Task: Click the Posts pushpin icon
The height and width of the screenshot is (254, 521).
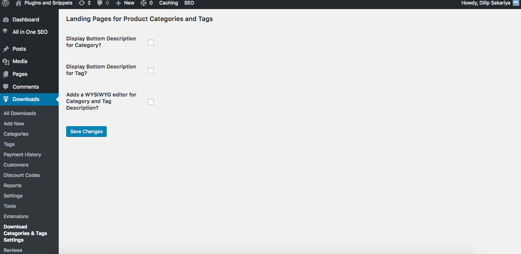Action: [x=6, y=49]
